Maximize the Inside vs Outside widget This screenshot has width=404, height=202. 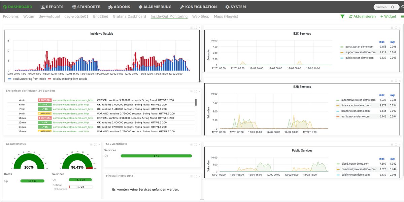pyautogui.click(x=196, y=28)
